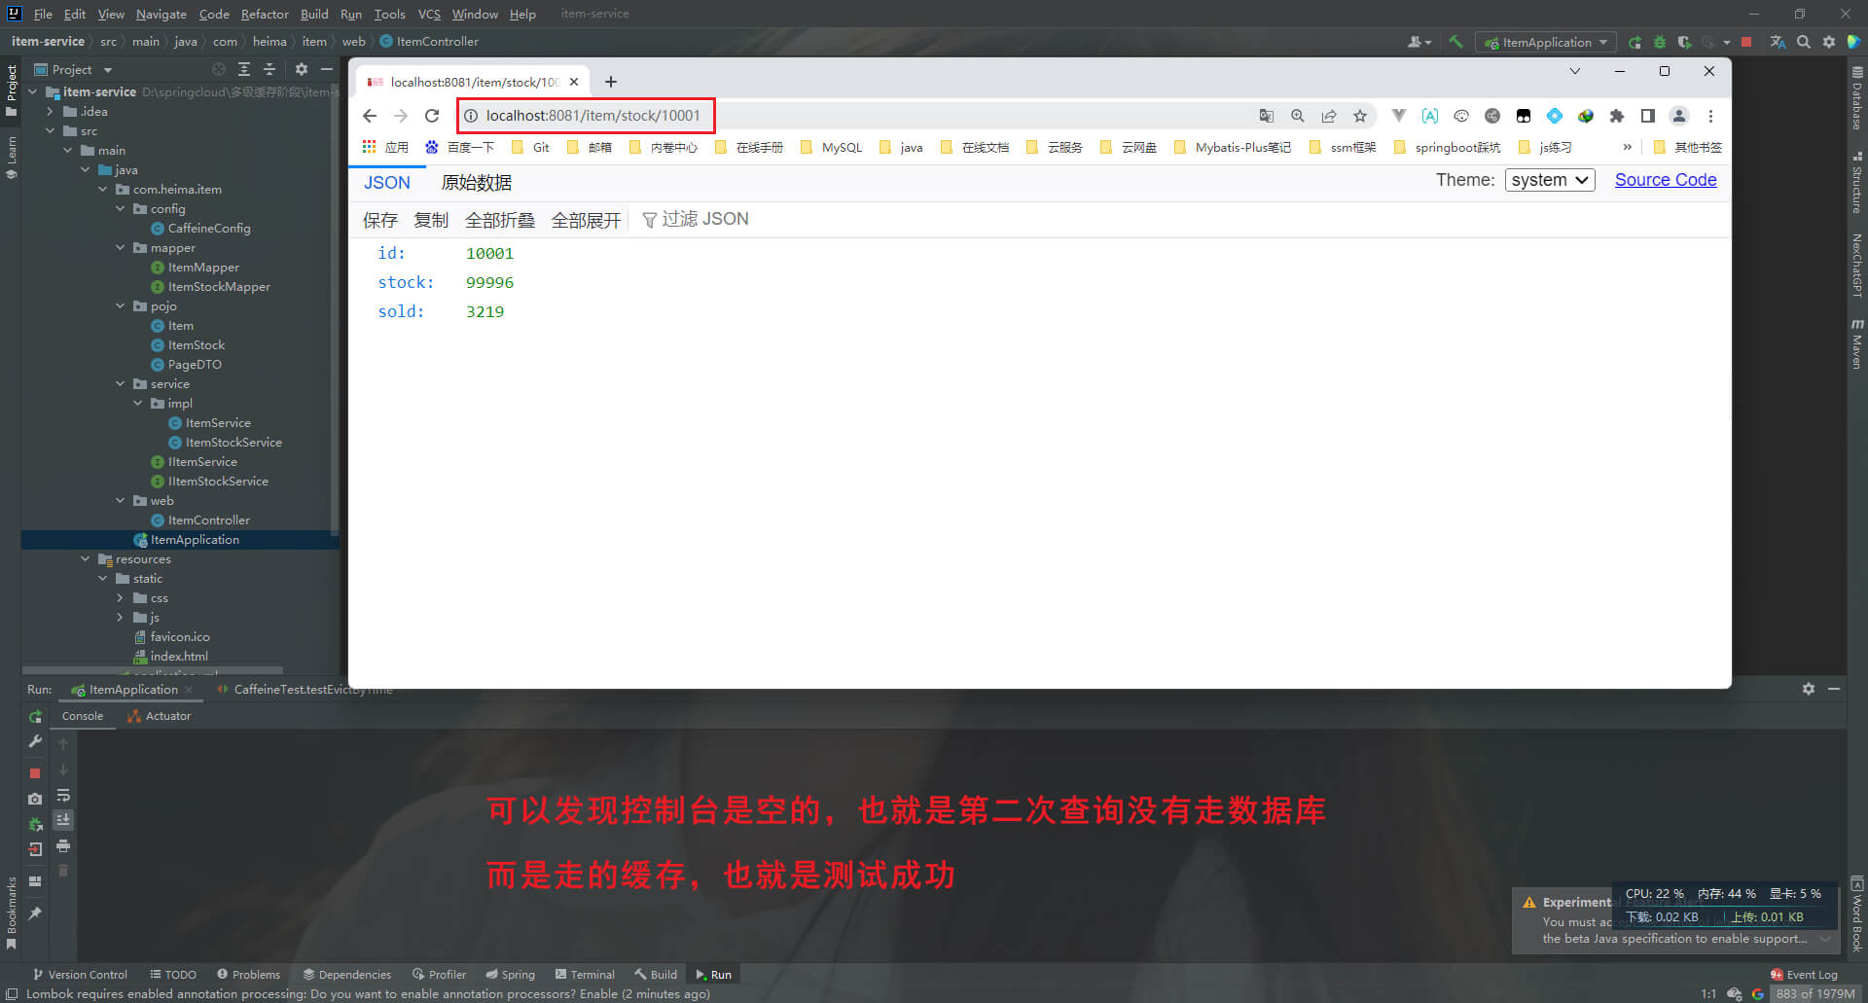Click the browser forward arrow

coord(401,116)
